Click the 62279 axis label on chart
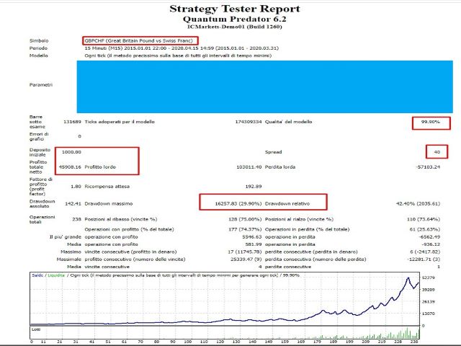461x346 pixels. pyautogui.click(x=429, y=278)
